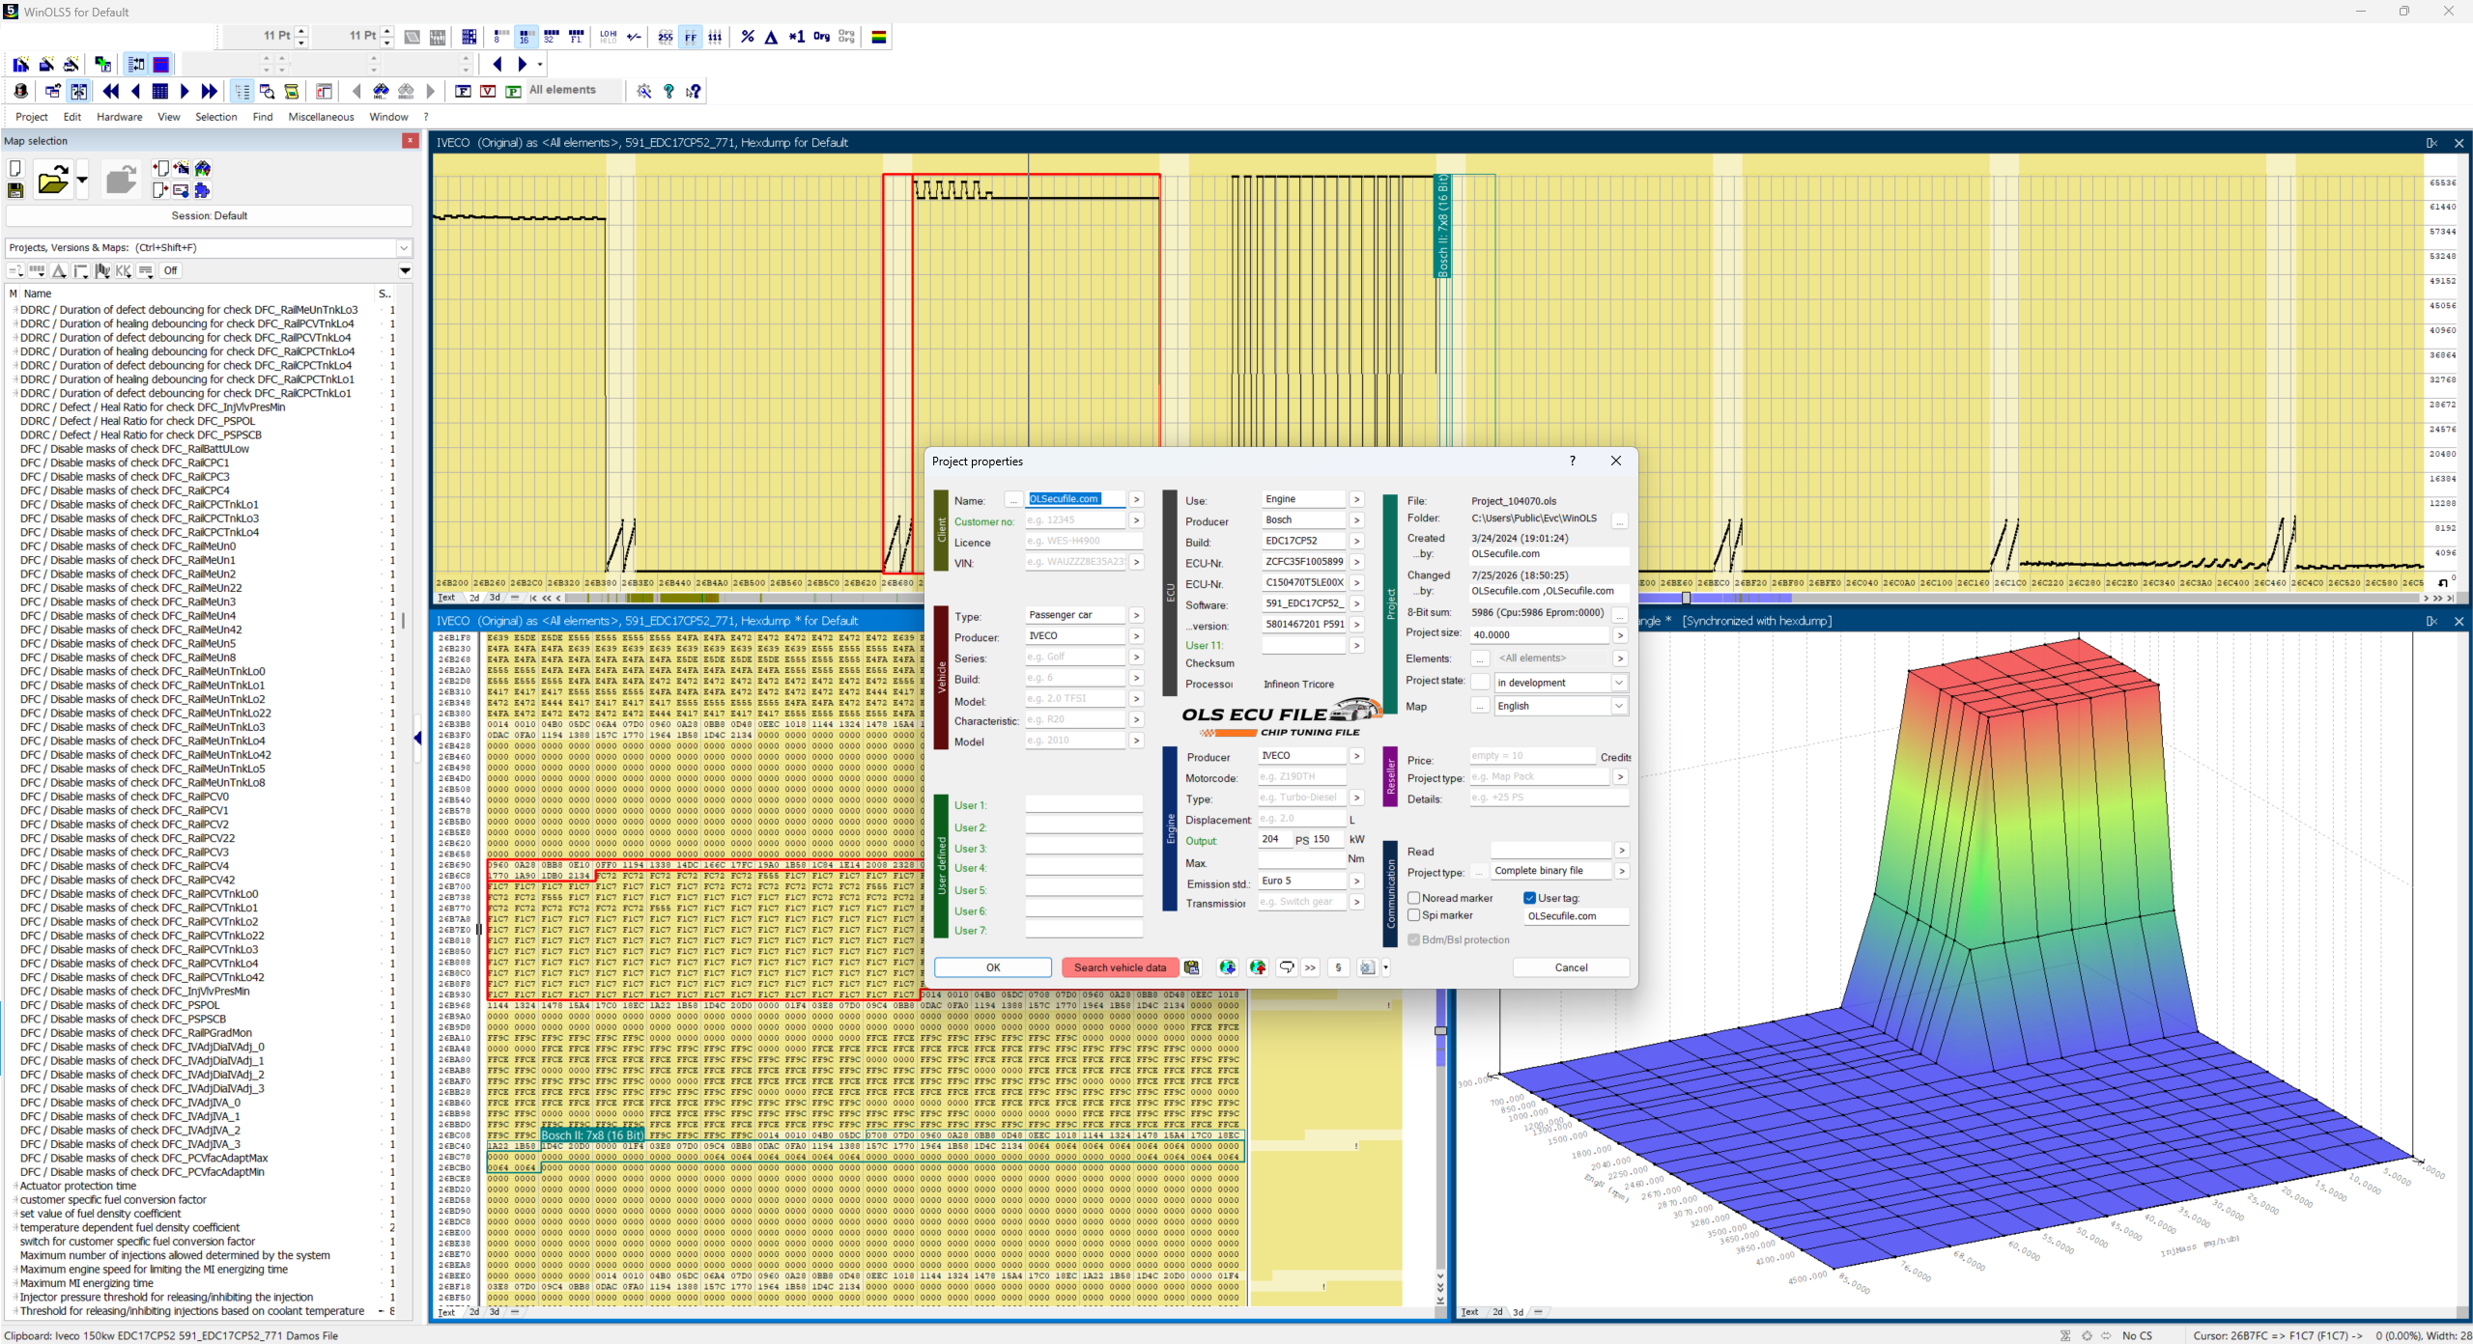This screenshot has width=2473, height=1344.
Task: Open the Window menu
Action: (x=389, y=117)
